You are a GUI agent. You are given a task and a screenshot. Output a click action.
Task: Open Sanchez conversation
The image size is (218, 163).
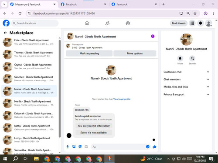point(29,79)
